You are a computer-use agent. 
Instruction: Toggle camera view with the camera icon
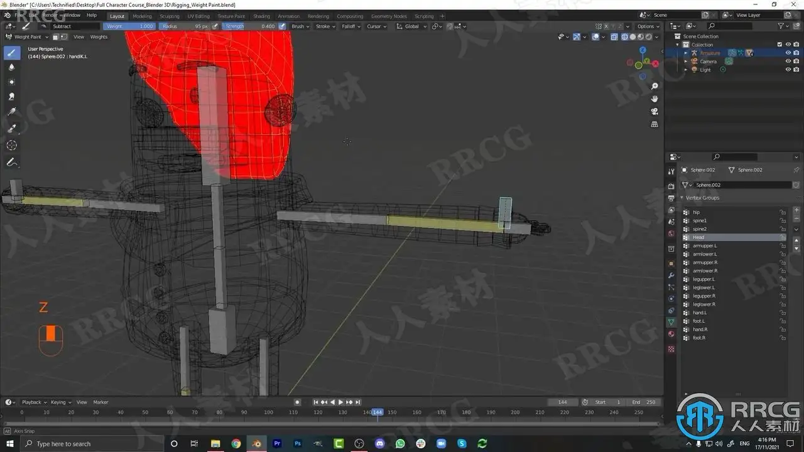coord(655,111)
